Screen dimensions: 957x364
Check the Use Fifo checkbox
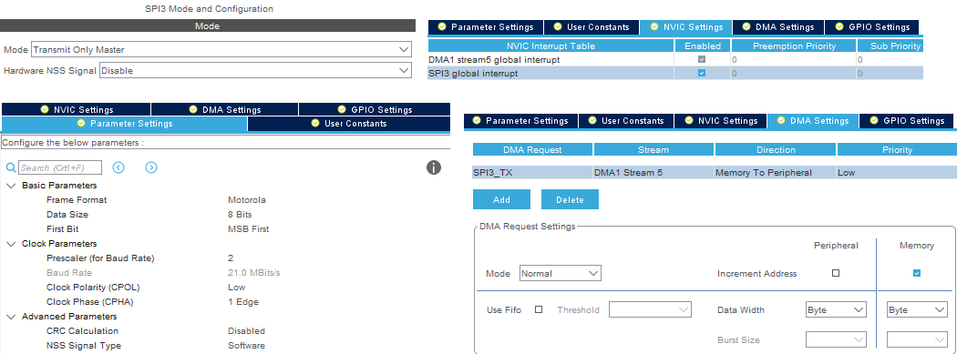539,309
